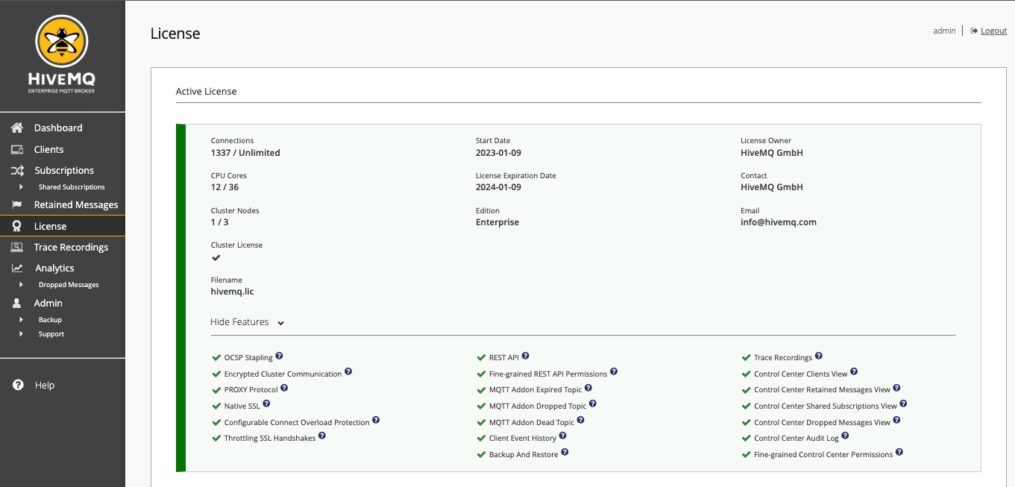This screenshot has height=487, width=1015.
Task: Open help icon for Backup And Restore
Action: [565, 453]
